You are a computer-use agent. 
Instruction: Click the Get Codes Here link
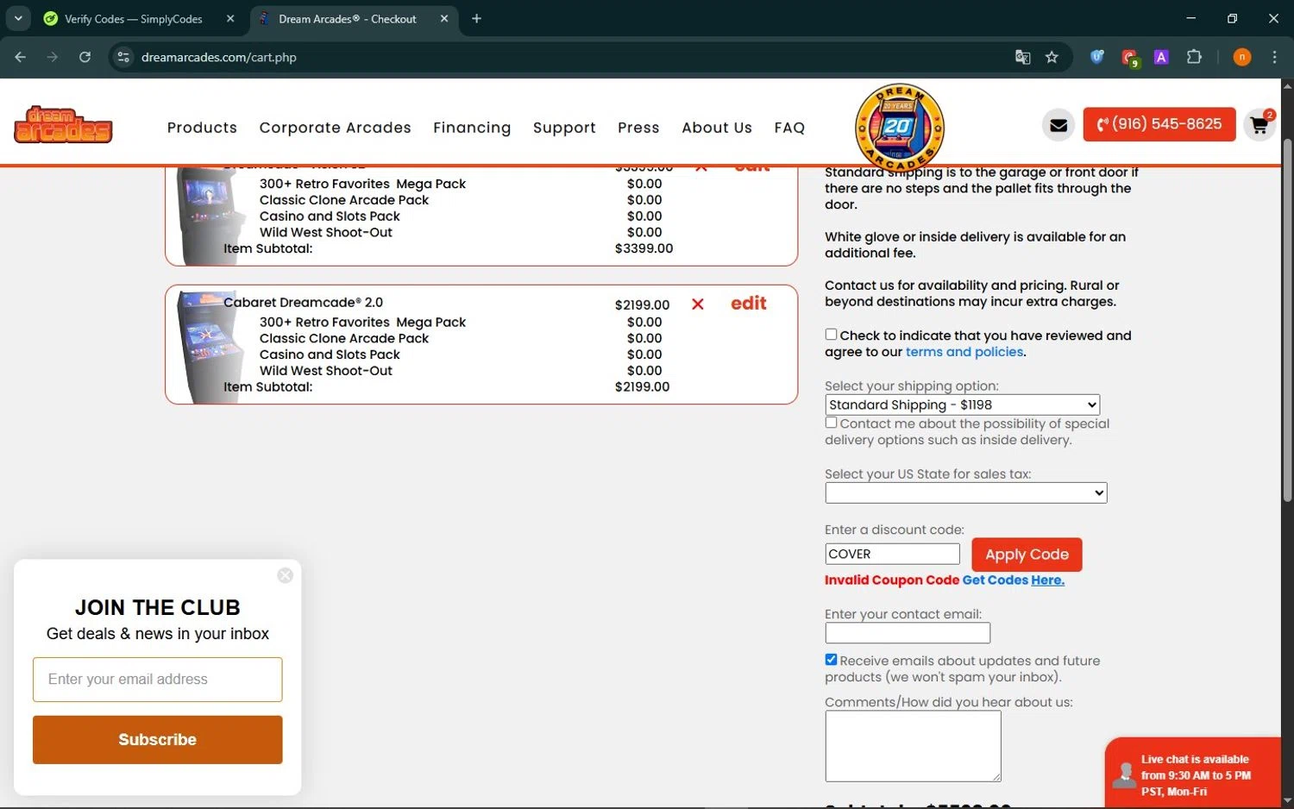[1013, 580]
